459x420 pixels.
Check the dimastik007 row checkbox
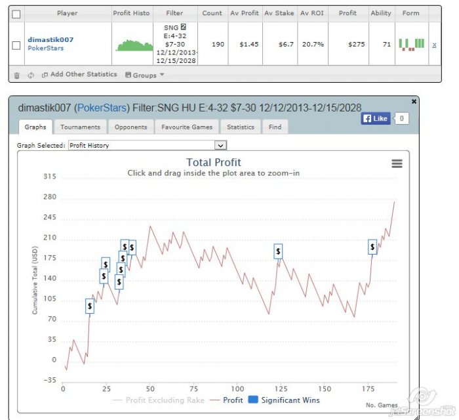[16, 45]
